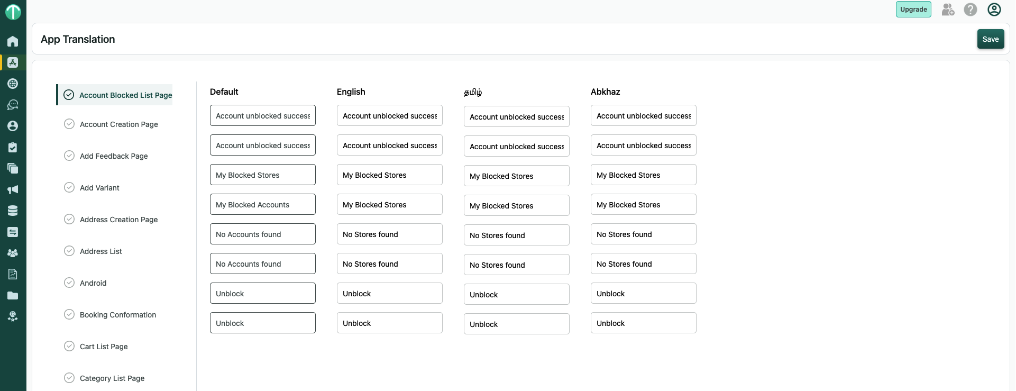
Task: Select Account Creation Page in list
Action: tap(118, 124)
